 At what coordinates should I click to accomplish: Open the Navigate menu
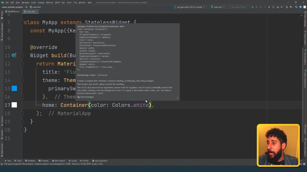coord(25,3)
